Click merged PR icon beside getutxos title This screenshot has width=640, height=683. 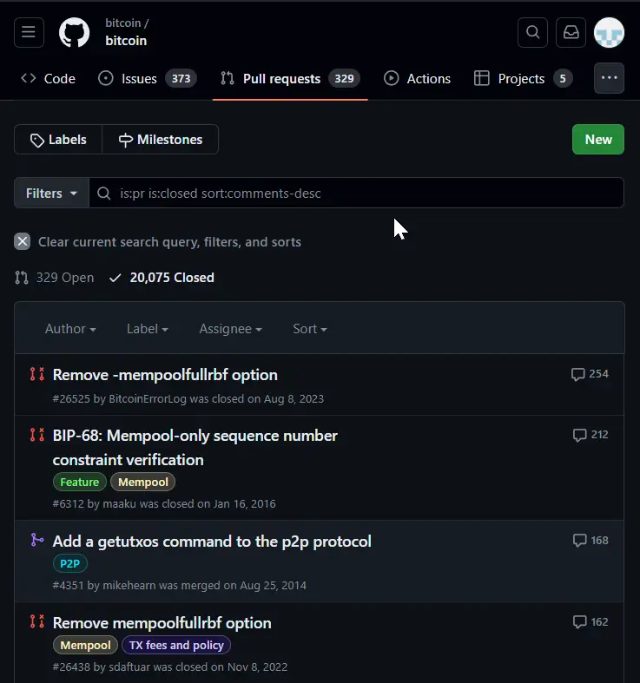37,540
